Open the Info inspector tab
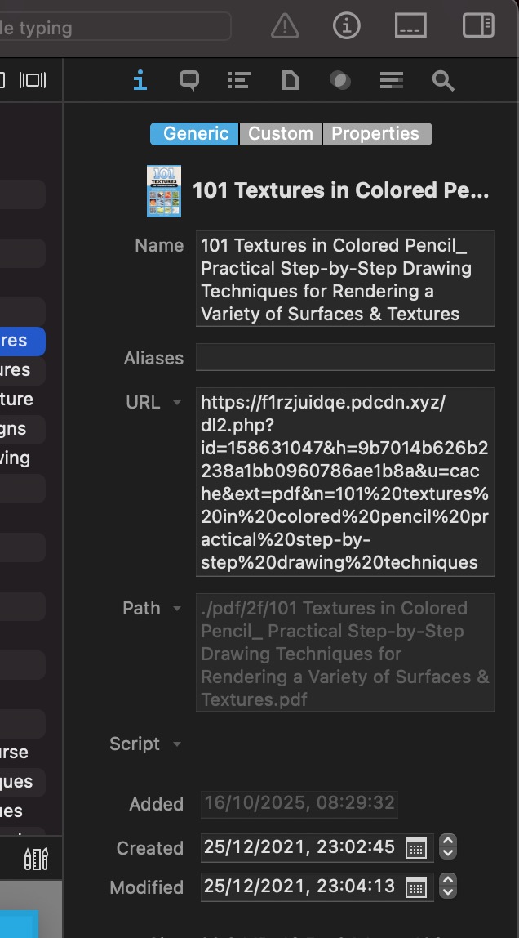 tap(140, 80)
